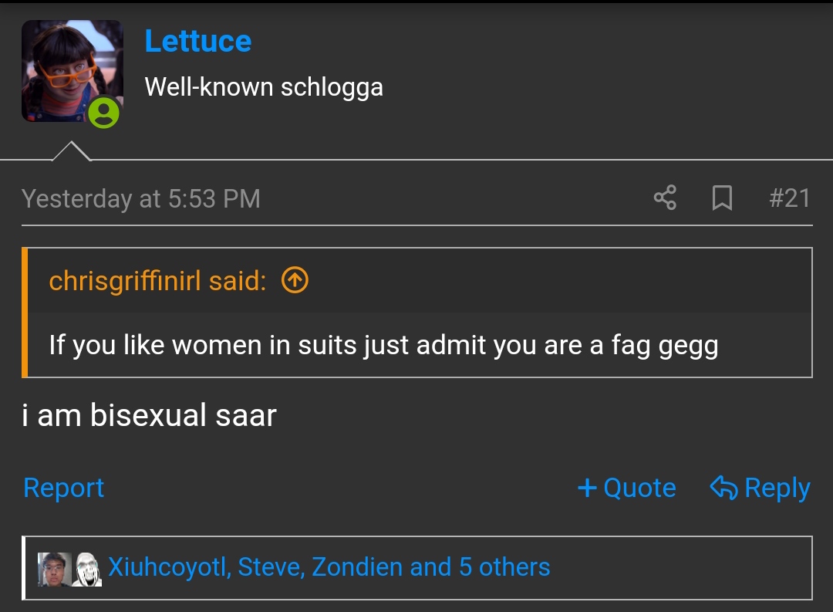
Task: Click the first reactor's small avatar
Action: click(x=54, y=569)
